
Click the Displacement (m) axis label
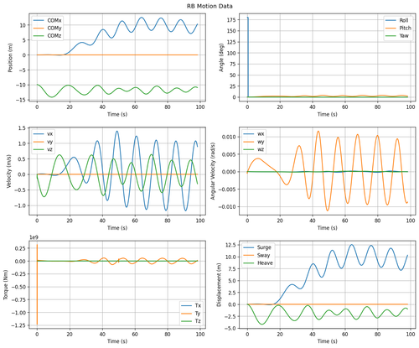(219, 284)
